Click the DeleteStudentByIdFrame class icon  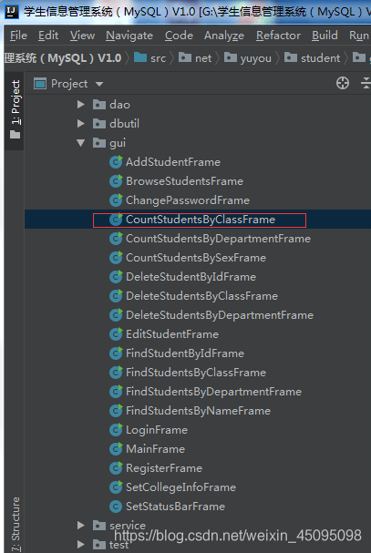click(116, 277)
